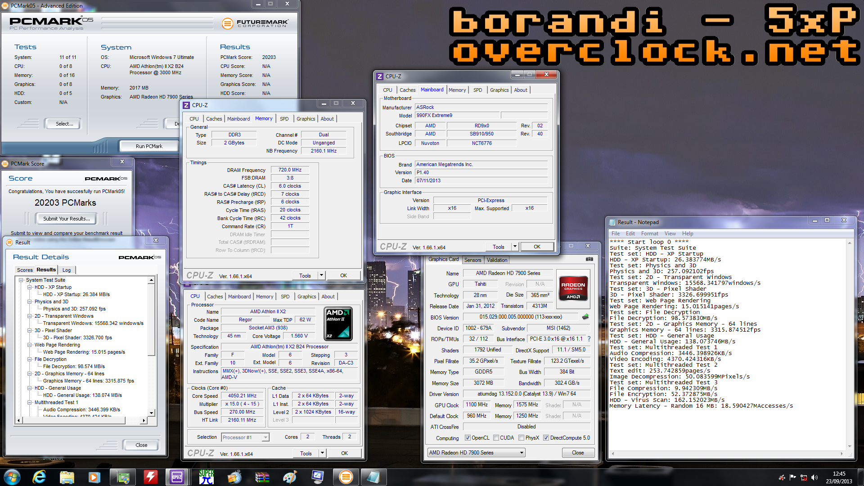This screenshot has width=864, height=486.
Task: Click the Futuremark Corporation logo in PCMark05
Action: click(x=256, y=23)
